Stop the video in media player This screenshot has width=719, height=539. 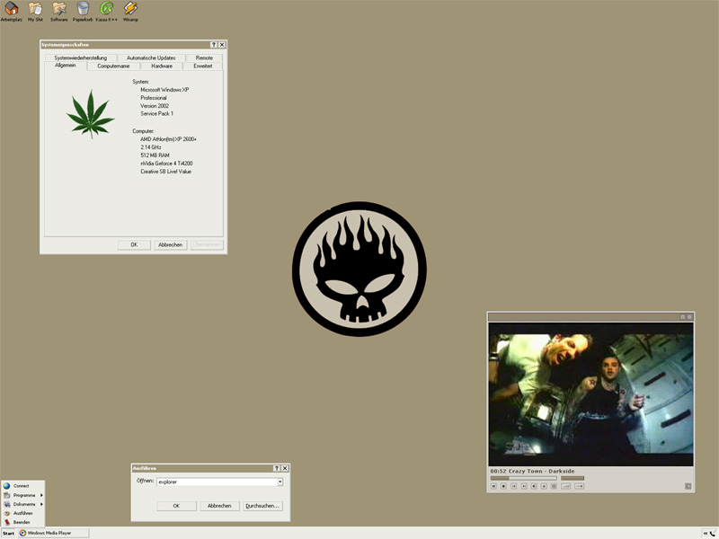click(503, 486)
